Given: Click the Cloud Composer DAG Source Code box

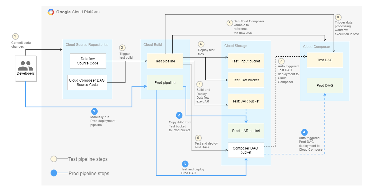Looking at the screenshot, I should (87, 82).
